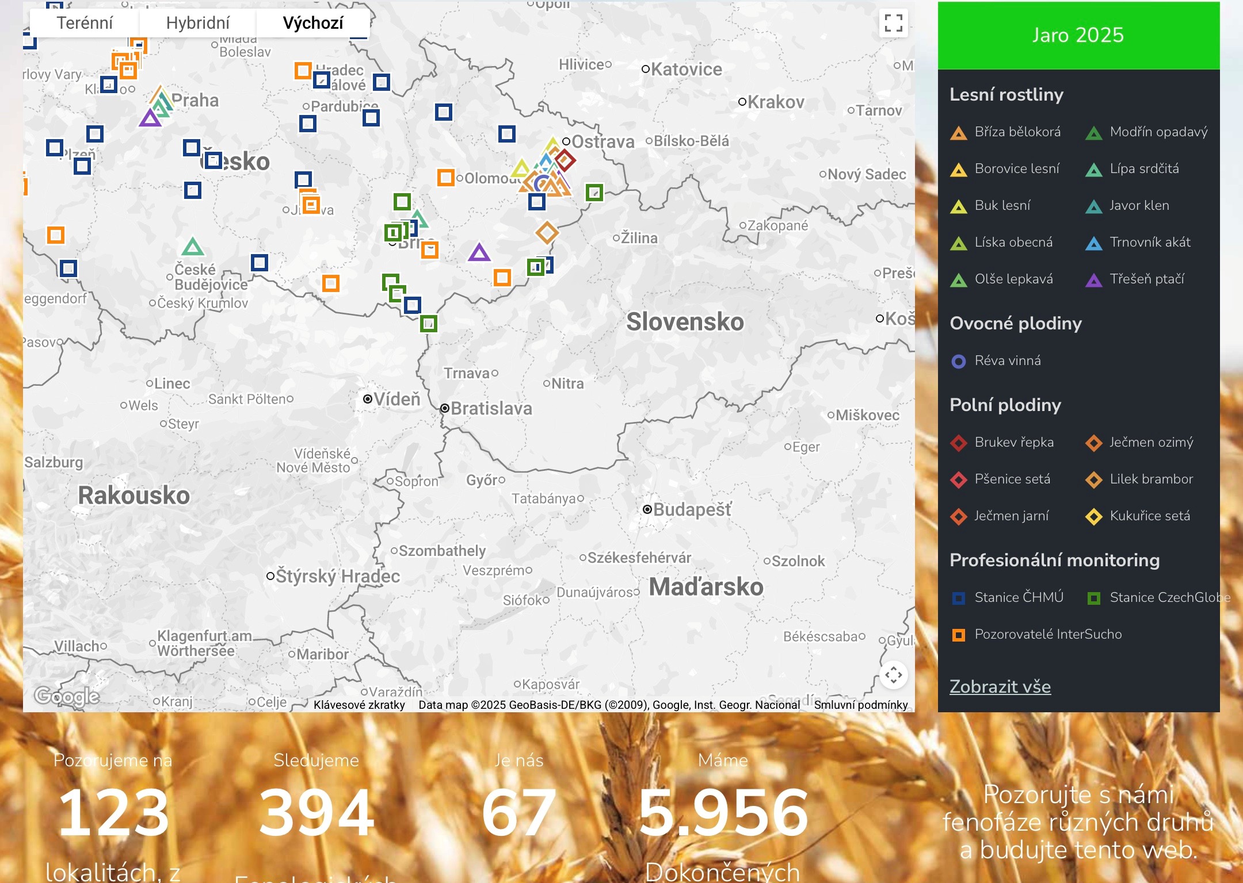
Task: Switch map to Hybridní view
Action: [x=197, y=23]
